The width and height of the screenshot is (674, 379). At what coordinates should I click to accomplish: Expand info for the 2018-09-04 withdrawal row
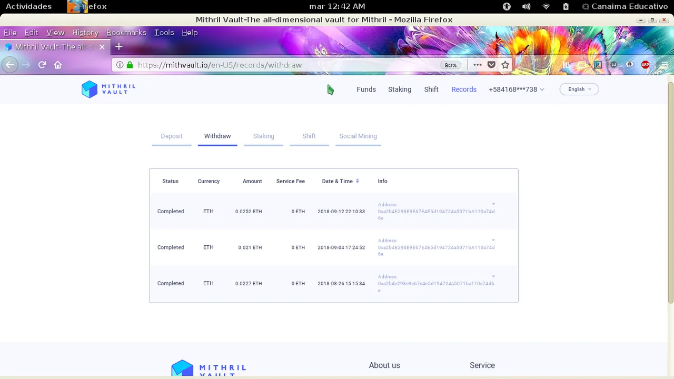click(x=493, y=240)
